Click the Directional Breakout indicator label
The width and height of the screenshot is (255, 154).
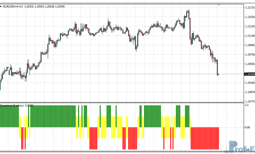[17, 106]
